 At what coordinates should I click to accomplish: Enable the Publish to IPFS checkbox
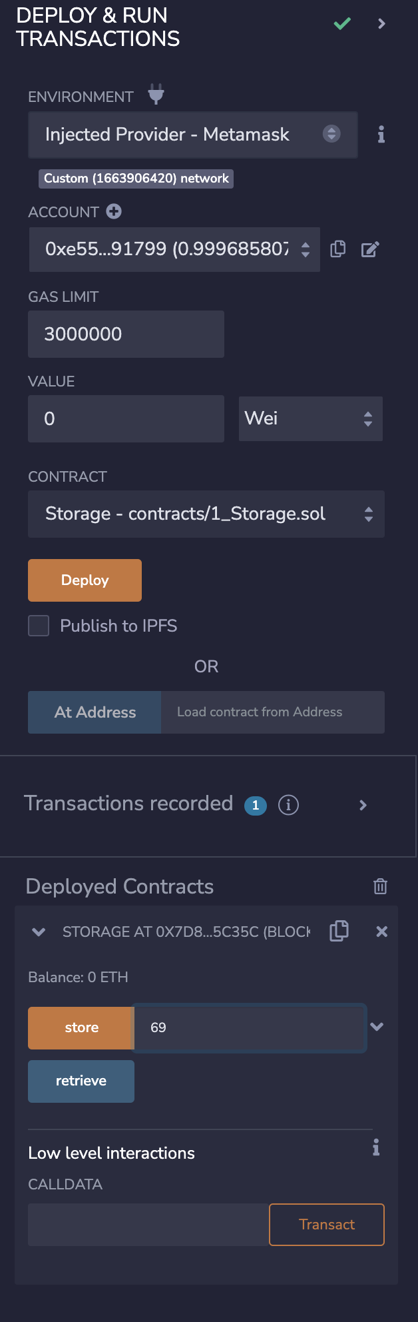point(39,626)
